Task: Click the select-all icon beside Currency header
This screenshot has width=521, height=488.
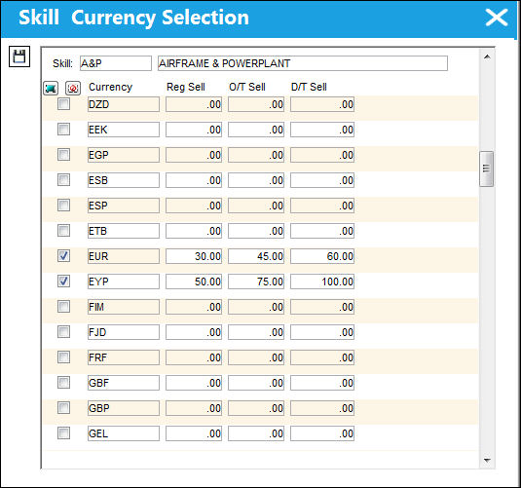Action: click(x=51, y=88)
